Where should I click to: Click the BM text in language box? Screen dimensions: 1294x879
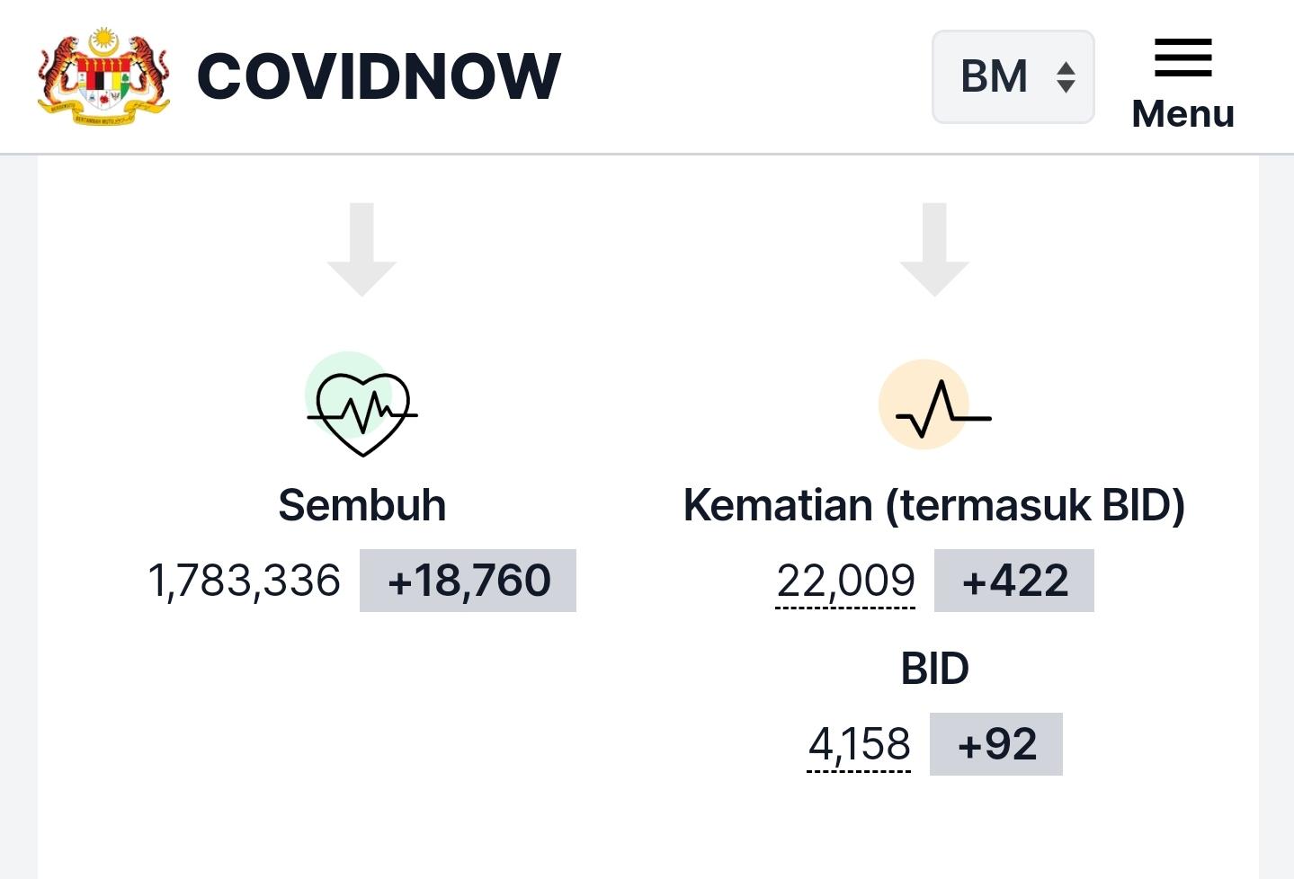994,76
